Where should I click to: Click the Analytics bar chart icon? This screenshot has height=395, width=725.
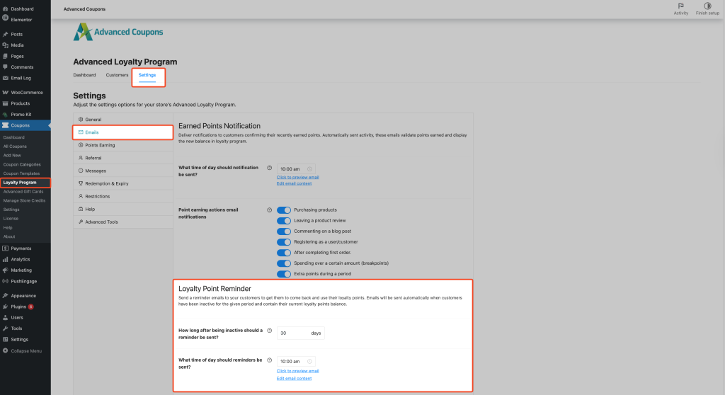pos(6,260)
